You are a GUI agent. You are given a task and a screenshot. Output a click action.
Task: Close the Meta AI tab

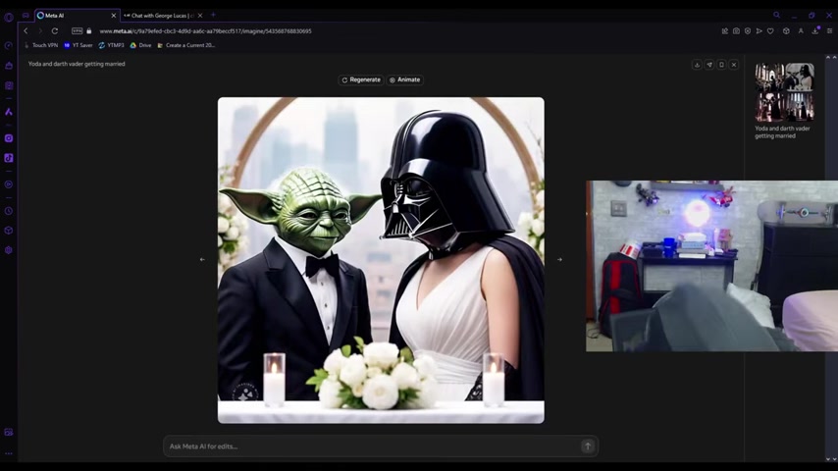coord(113,16)
